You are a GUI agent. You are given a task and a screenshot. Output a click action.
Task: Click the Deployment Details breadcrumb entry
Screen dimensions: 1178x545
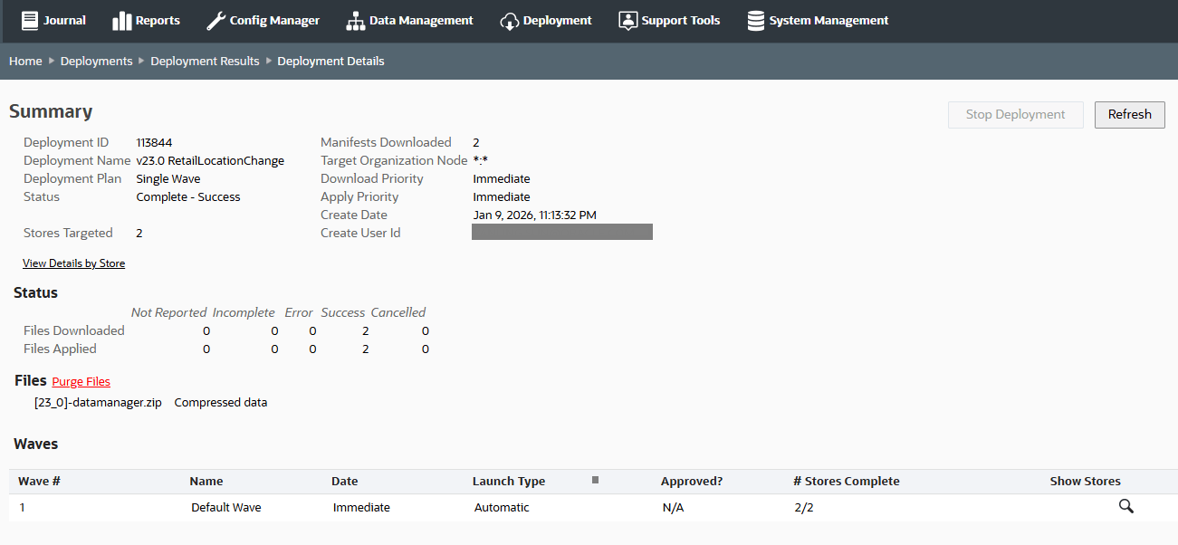(x=330, y=61)
